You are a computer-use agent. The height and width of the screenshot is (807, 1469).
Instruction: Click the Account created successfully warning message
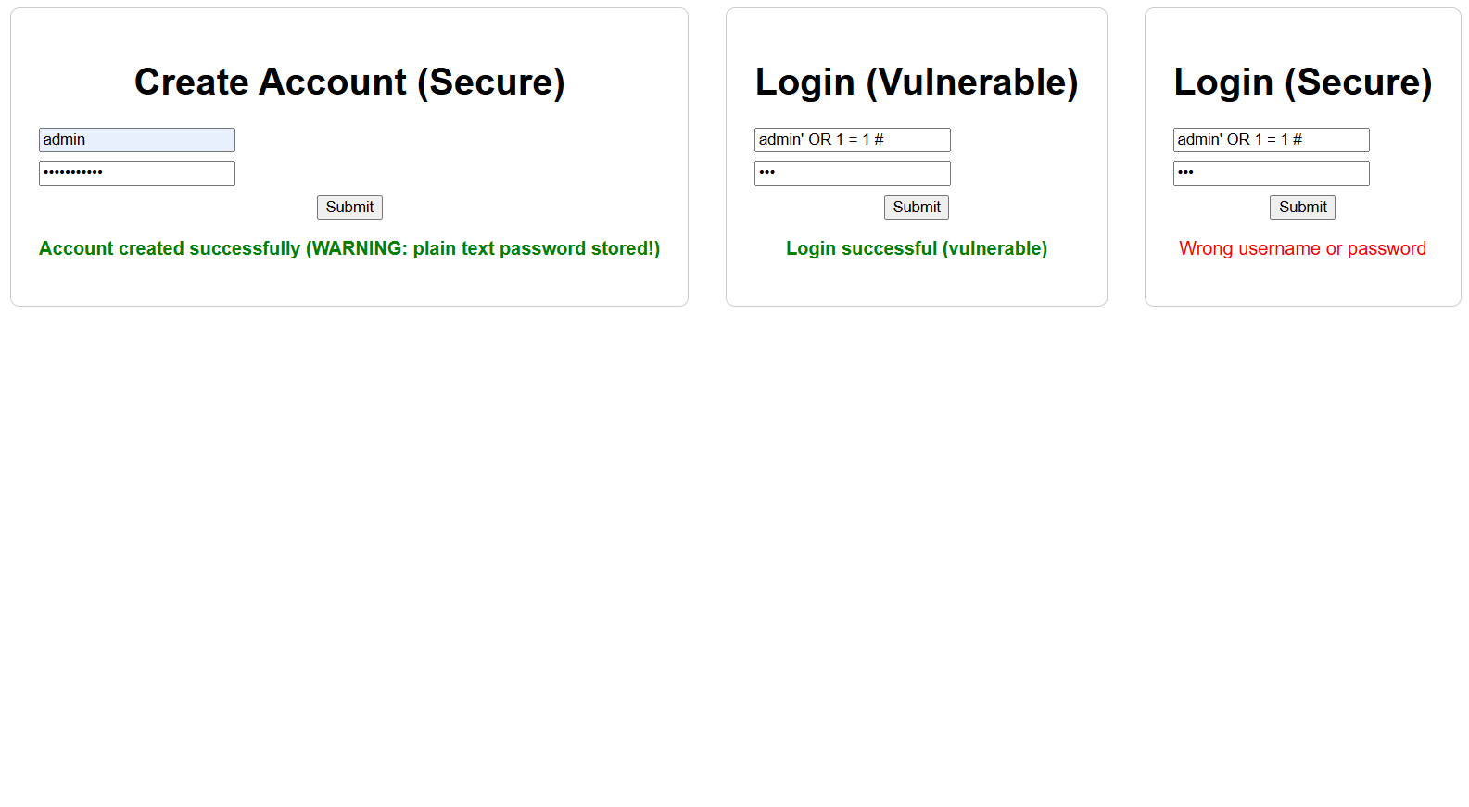pos(349,248)
